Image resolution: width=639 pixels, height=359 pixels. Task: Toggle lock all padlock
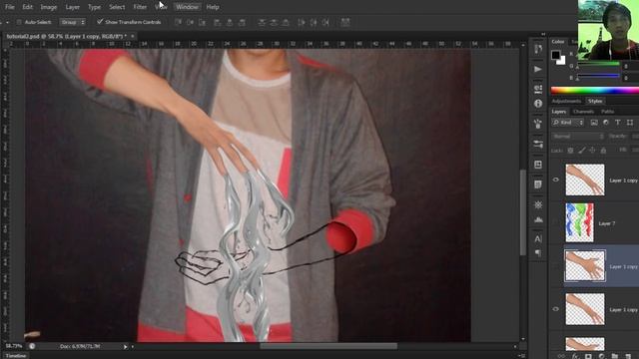pos(603,151)
